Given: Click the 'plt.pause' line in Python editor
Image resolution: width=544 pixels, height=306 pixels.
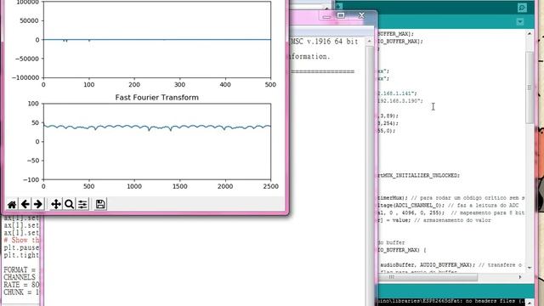Looking at the screenshot, I should 21,247.
